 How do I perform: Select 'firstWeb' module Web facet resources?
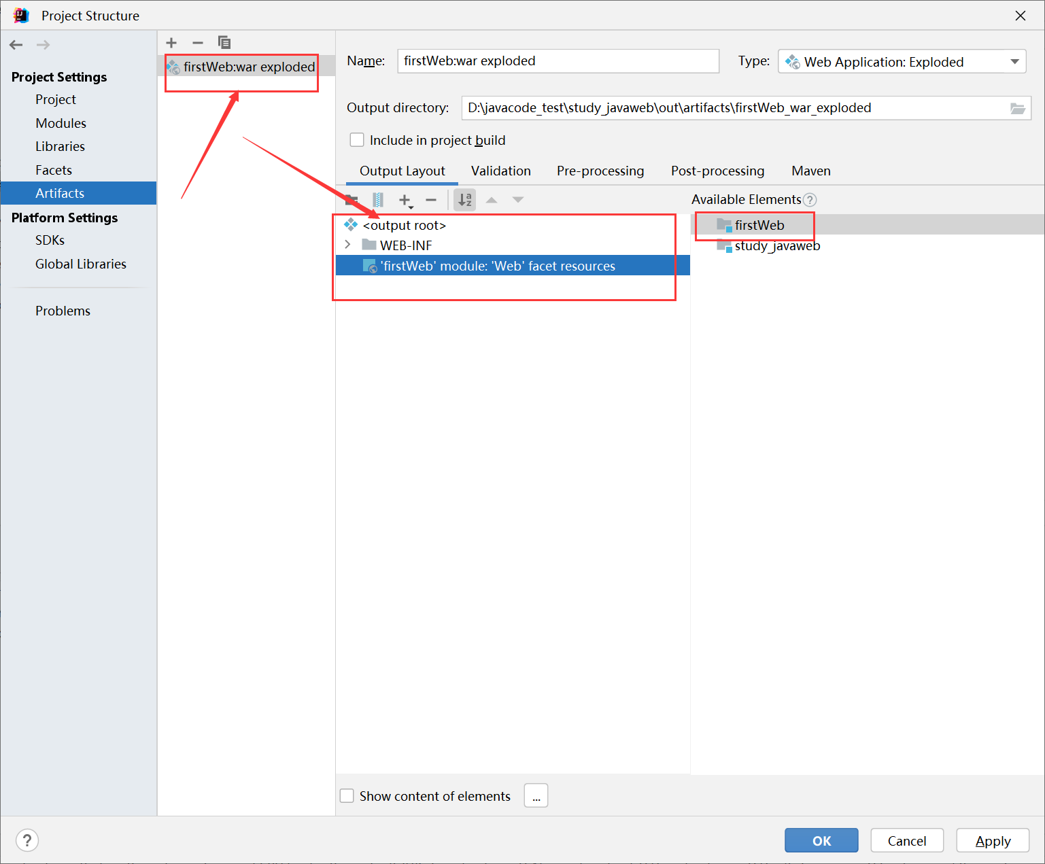pos(513,266)
